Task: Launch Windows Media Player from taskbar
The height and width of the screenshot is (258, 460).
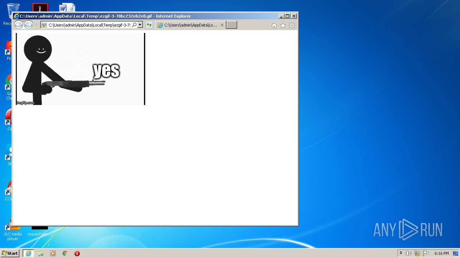Action: pos(53,253)
